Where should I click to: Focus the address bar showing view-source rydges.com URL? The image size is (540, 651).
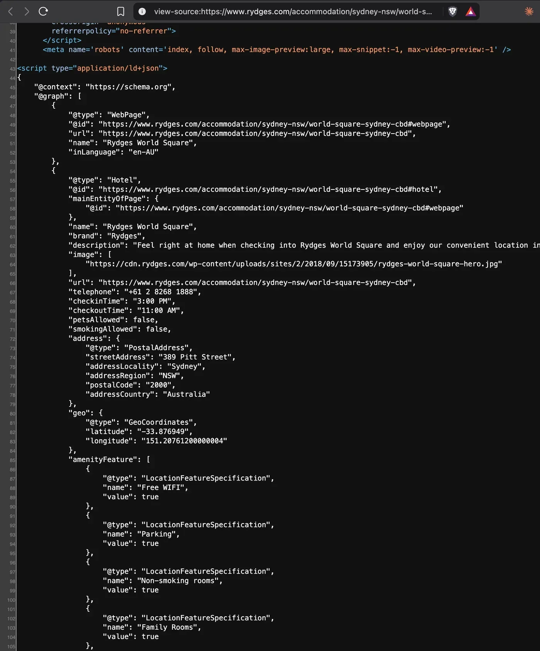click(x=293, y=12)
